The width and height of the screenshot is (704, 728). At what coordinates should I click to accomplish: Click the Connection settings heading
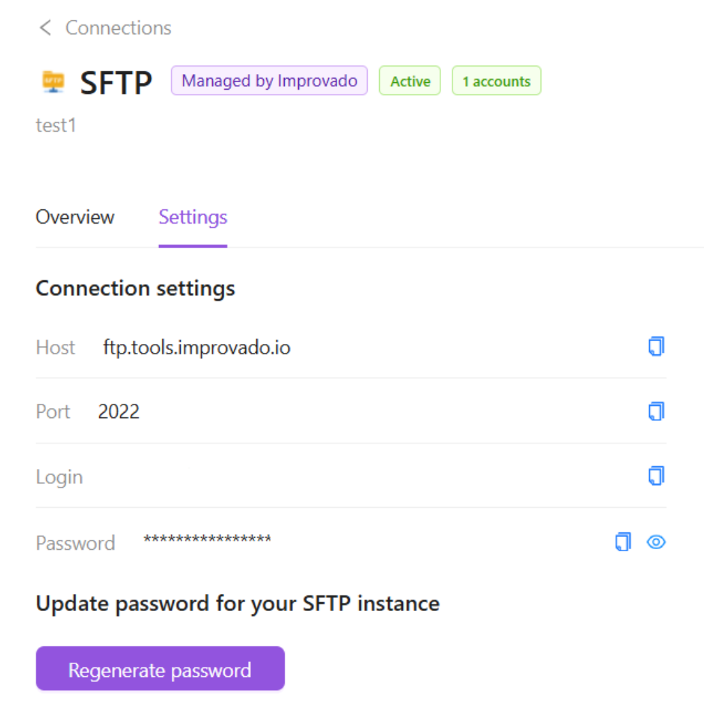click(135, 288)
